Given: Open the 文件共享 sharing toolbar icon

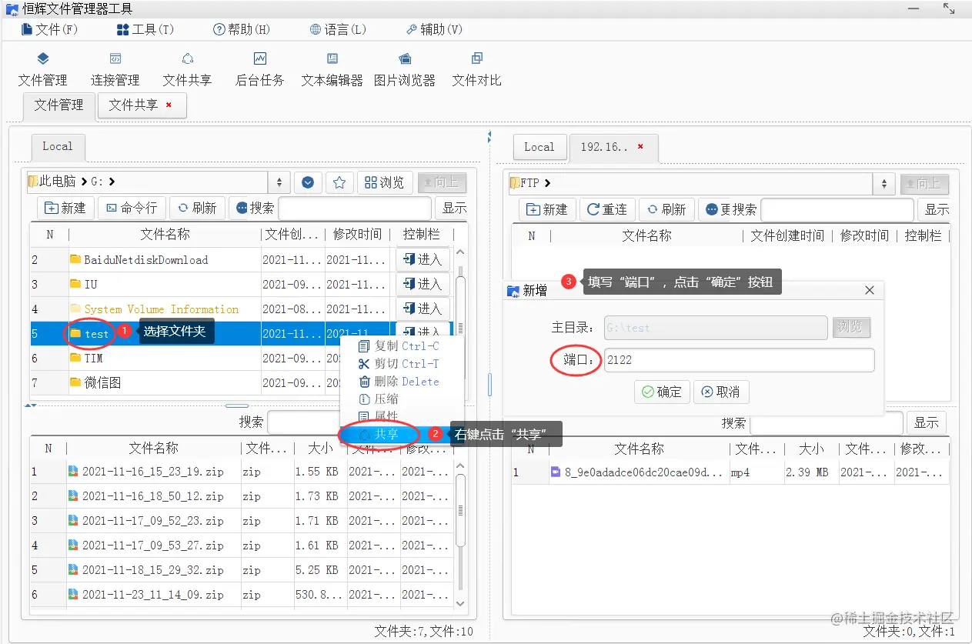Looking at the screenshot, I should point(187,69).
